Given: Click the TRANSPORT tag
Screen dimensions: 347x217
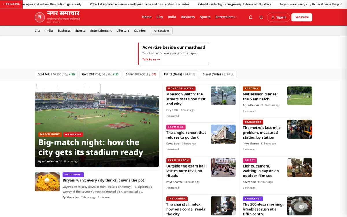Looking at the screenshot, I should pyautogui.click(x=253, y=122).
